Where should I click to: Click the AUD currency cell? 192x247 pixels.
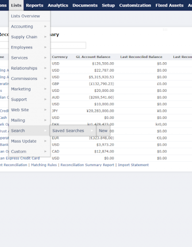56,97
